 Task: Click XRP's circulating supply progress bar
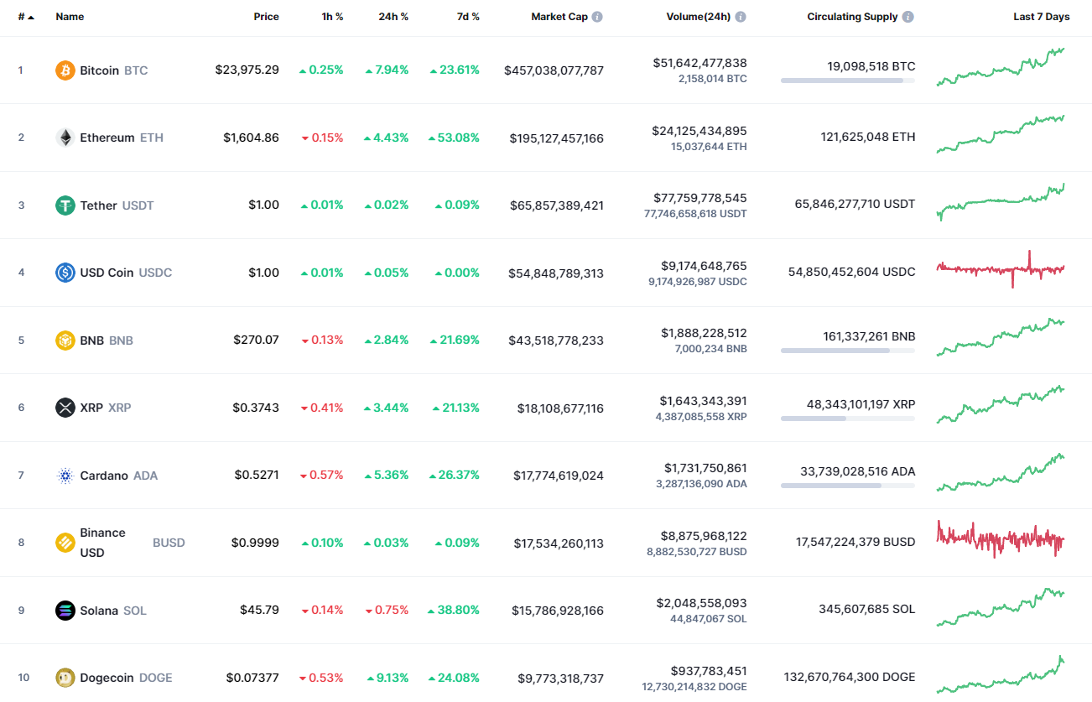coord(847,418)
